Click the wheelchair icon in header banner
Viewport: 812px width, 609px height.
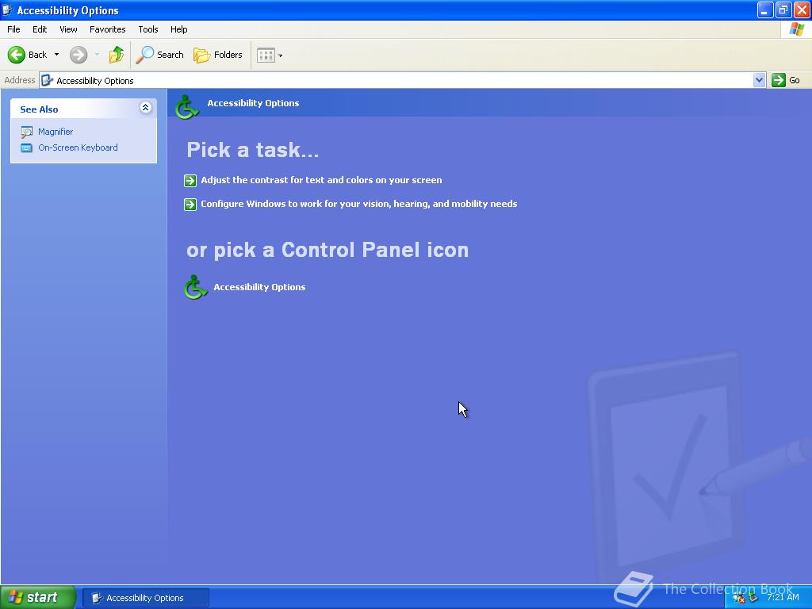point(186,107)
